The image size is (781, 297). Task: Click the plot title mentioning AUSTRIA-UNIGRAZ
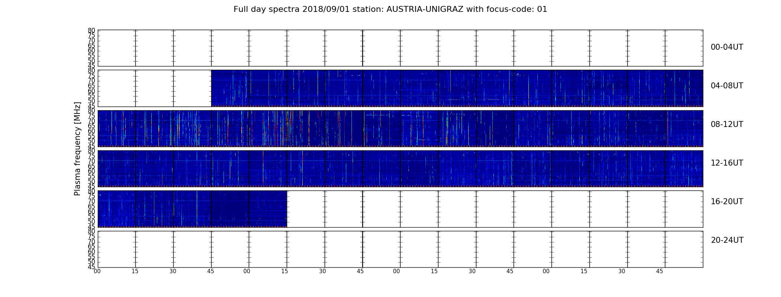pyautogui.click(x=390, y=9)
